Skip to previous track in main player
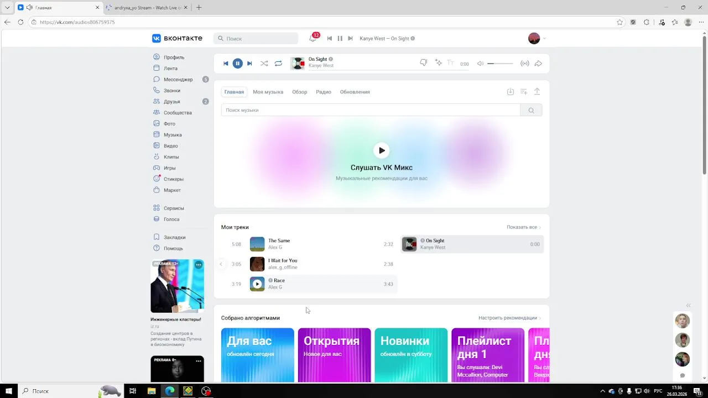The image size is (708, 398). pos(226,64)
